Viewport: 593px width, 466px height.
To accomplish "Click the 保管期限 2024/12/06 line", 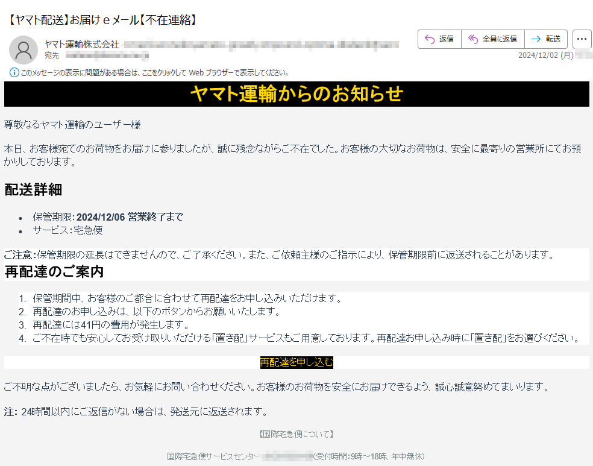I will 108,217.
